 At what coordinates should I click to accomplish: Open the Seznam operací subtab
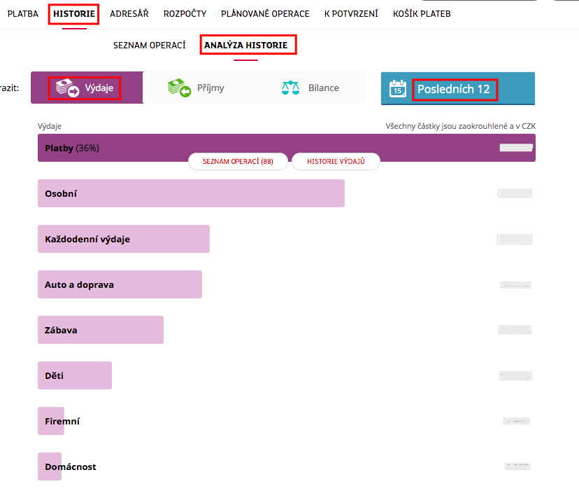coord(149,45)
